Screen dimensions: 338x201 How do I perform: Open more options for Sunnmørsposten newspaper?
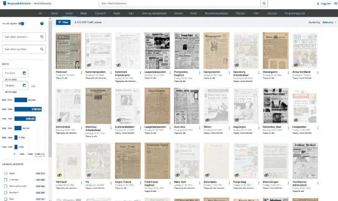click(x=111, y=72)
